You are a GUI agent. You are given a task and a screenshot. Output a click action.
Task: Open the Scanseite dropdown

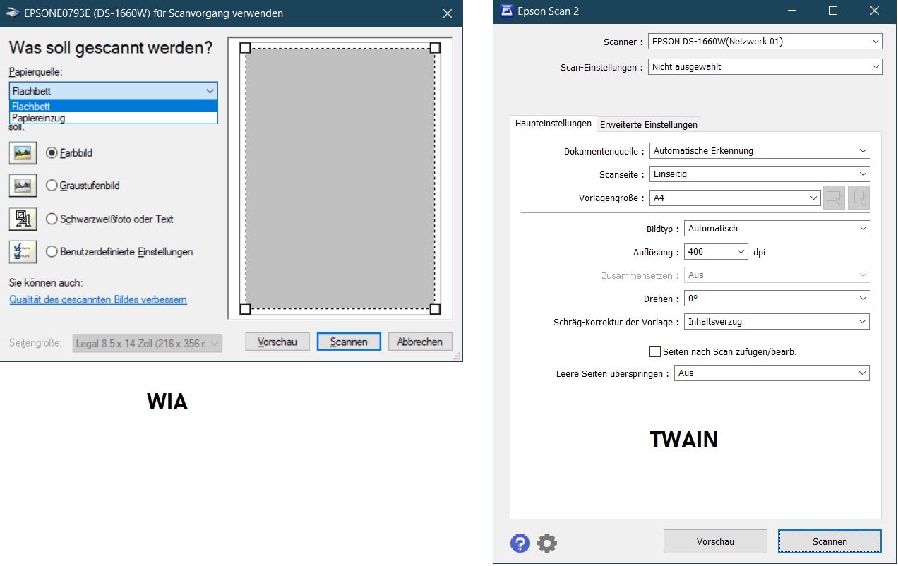point(760,174)
